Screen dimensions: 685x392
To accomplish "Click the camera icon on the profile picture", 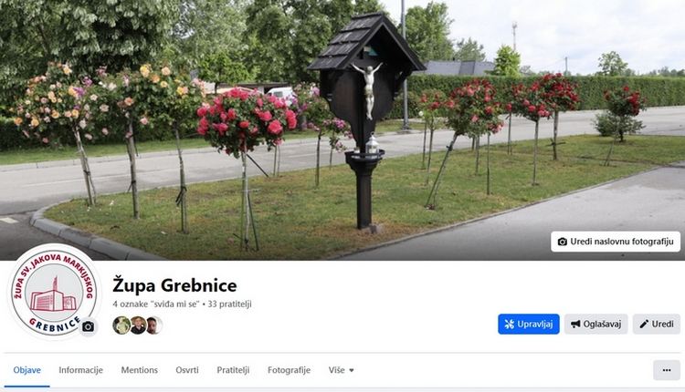I will point(88,326).
